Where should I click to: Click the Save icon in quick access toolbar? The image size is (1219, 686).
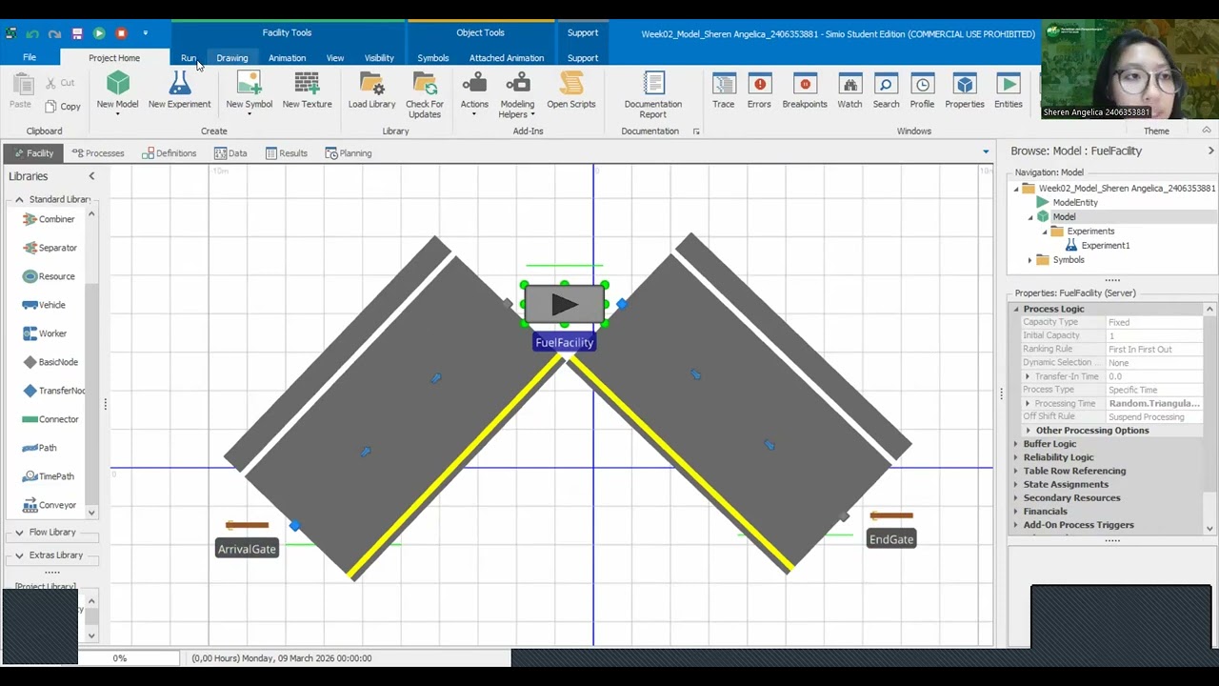(x=77, y=33)
